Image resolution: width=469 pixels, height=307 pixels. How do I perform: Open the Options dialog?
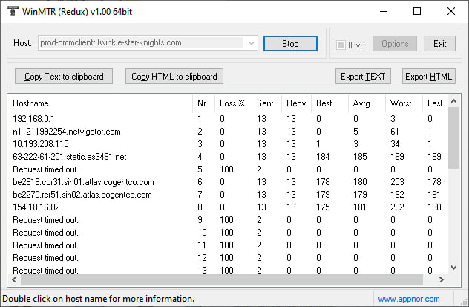[395, 44]
